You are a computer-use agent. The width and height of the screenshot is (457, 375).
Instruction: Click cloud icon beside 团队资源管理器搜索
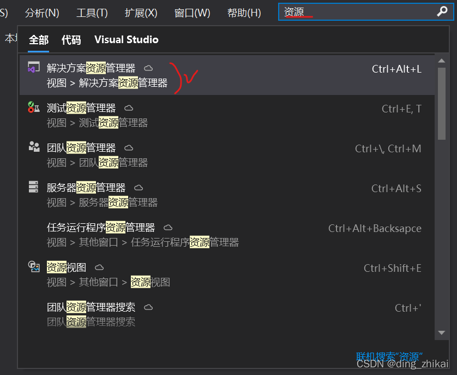point(148,307)
